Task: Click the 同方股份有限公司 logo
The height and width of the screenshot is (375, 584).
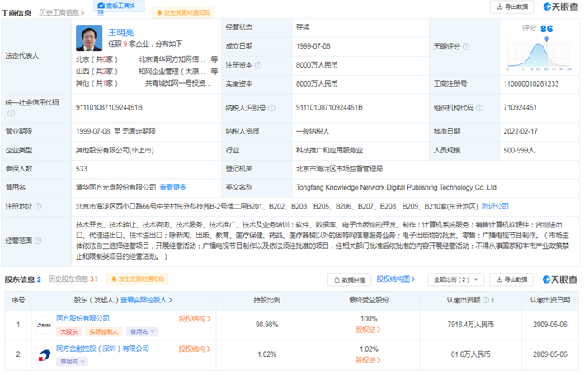Action: (44, 326)
